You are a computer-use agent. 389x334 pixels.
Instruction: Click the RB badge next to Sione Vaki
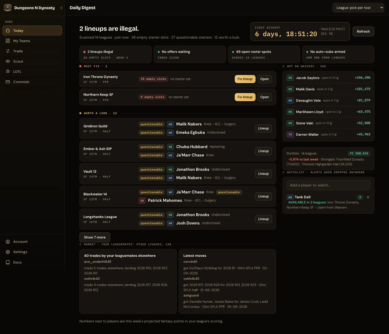[x=290, y=123]
